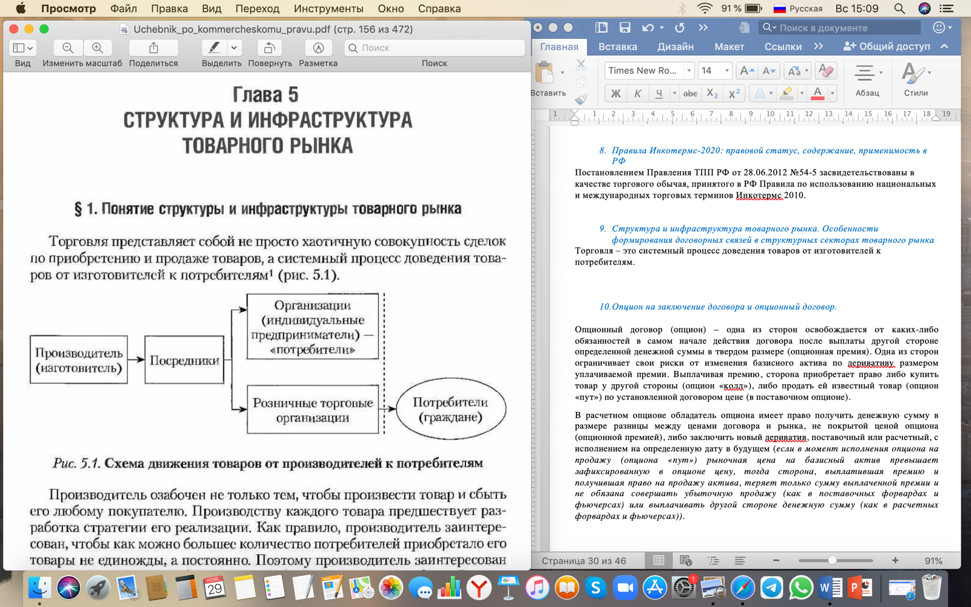The width and height of the screenshot is (971, 607).
Task: Zoom out in Preview toolbar
Action: point(68,48)
